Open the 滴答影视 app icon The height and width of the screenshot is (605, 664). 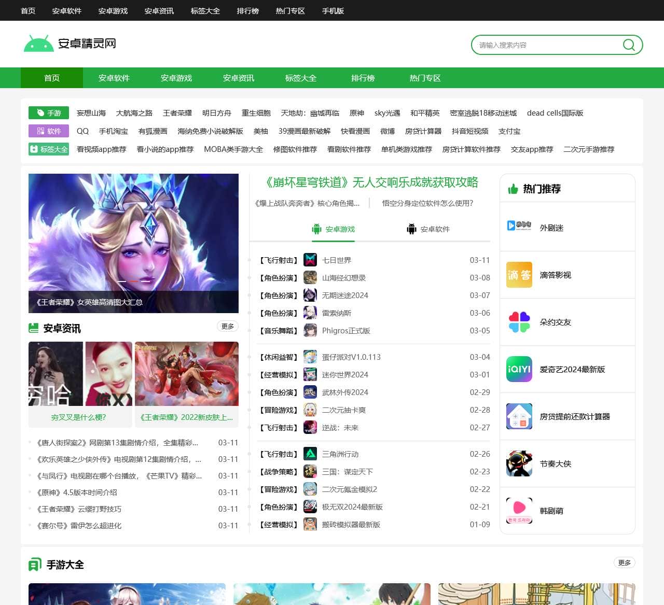pos(519,275)
